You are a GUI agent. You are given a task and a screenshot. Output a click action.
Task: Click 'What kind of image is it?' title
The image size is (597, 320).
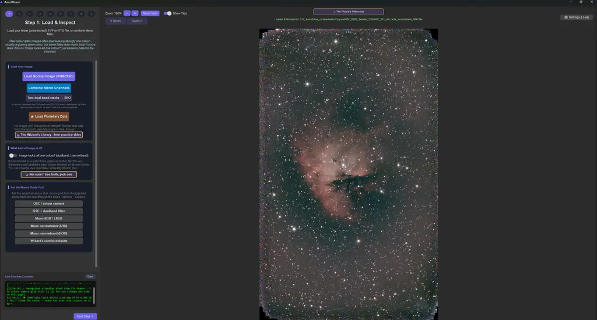click(x=26, y=148)
